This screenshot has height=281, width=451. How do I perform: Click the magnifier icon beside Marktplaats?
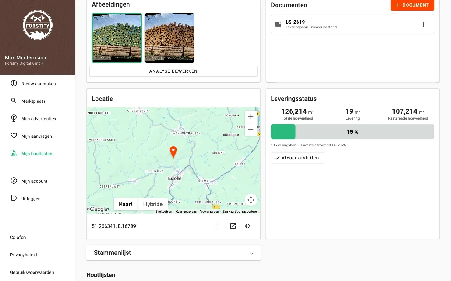14,101
